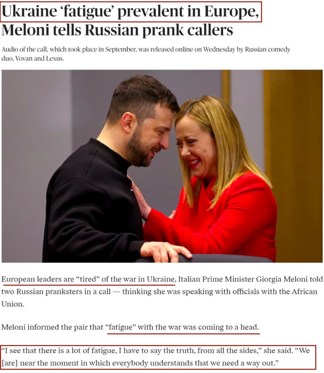Click the word "Wednesday" in the subheading
The image size is (324, 373).
coord(219,49)
